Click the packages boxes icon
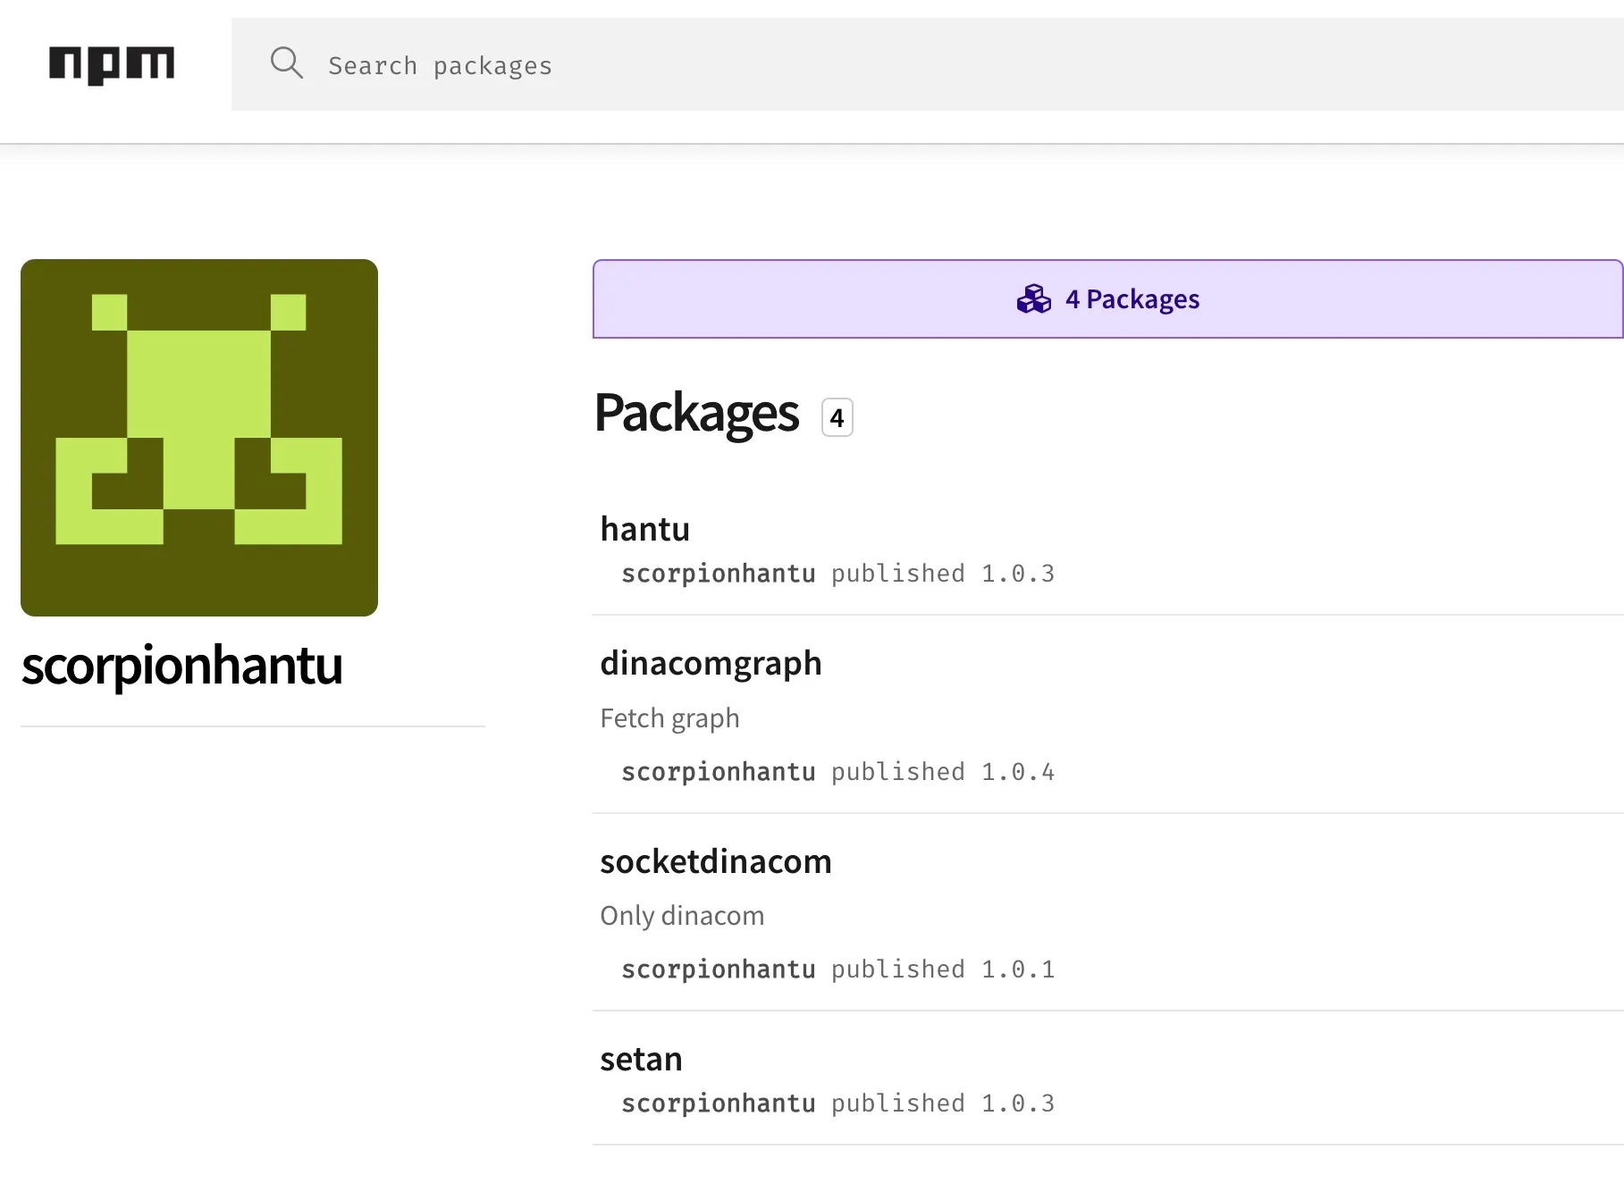 pyautogui.click(x=1034, y=299)
